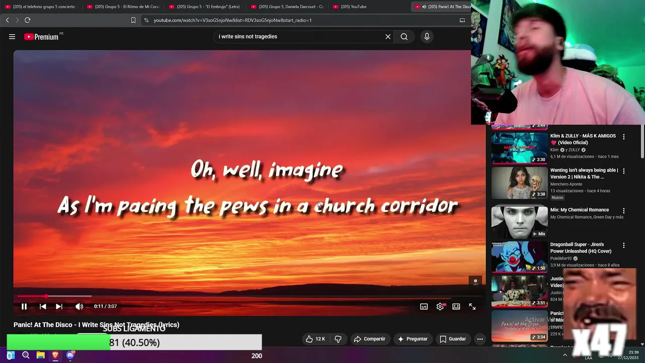Click the Preguntar button
Viewport: 645px width, 363px height.
point(413,339)
